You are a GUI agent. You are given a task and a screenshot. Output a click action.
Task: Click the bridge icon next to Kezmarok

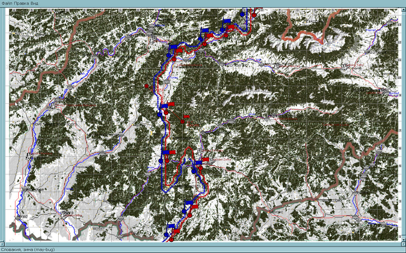(x=366, y=52)
